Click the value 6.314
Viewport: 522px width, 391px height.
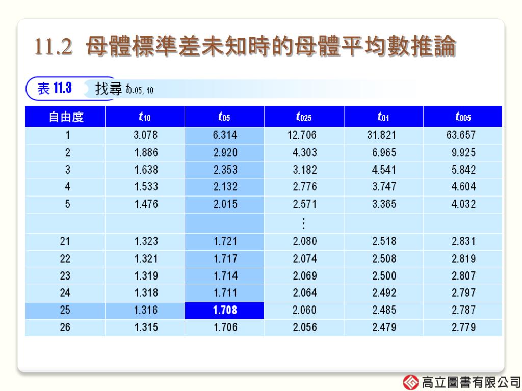225,135
